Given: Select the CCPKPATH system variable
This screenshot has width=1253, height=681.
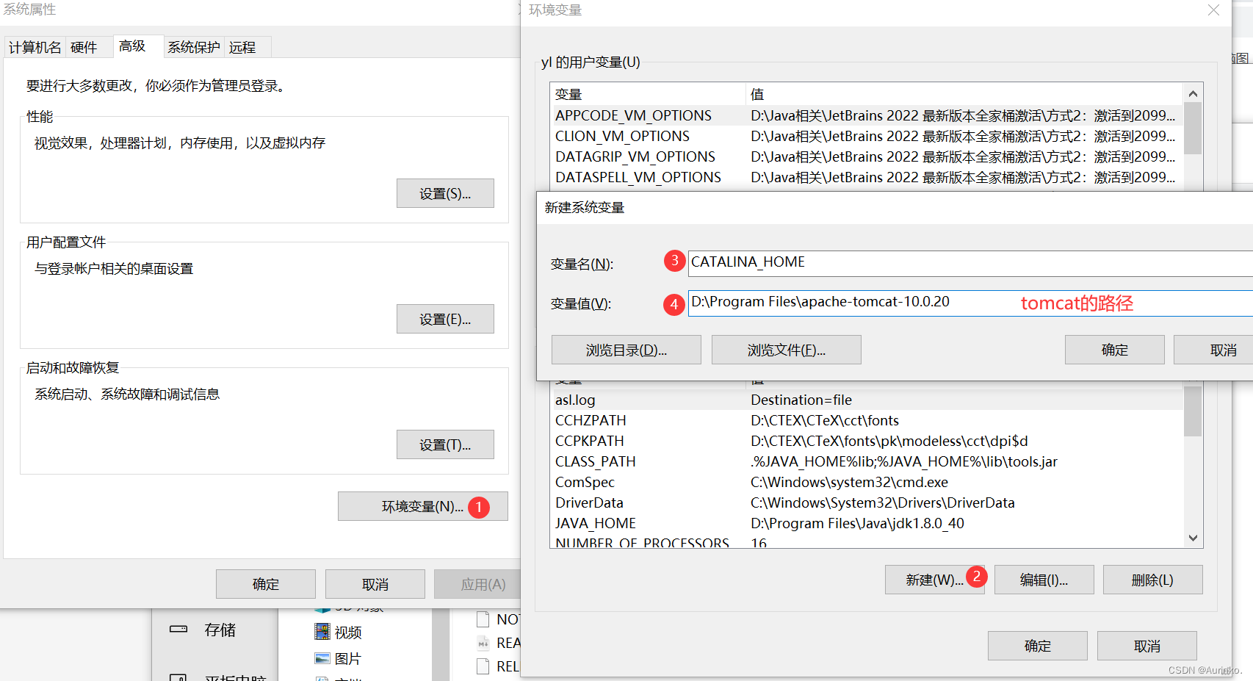Looking at the screenshot, I should pos(867,441).
